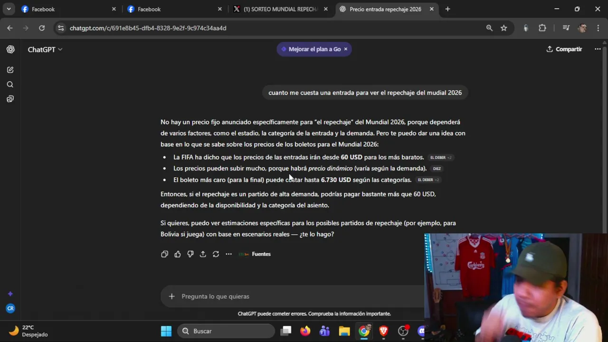Image resolution: width=608 pixels, height=342 pixels.
Task: Bookmark this page with the star icon
Action: [x=504, y=28]
